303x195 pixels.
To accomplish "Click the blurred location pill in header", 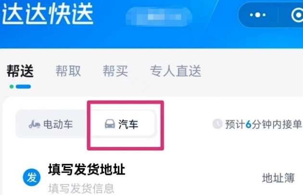I will click(x=159, y=17).
